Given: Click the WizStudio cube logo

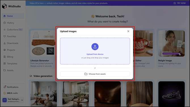Looking at the screenshot, I should [x=4, y=6].
